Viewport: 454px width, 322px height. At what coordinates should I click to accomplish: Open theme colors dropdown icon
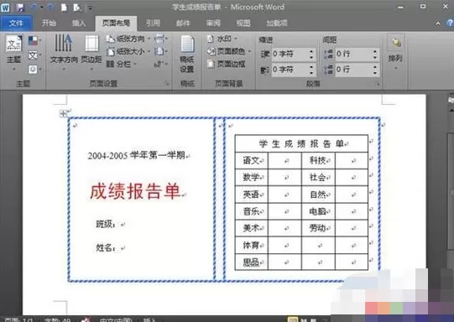[34, 41]
